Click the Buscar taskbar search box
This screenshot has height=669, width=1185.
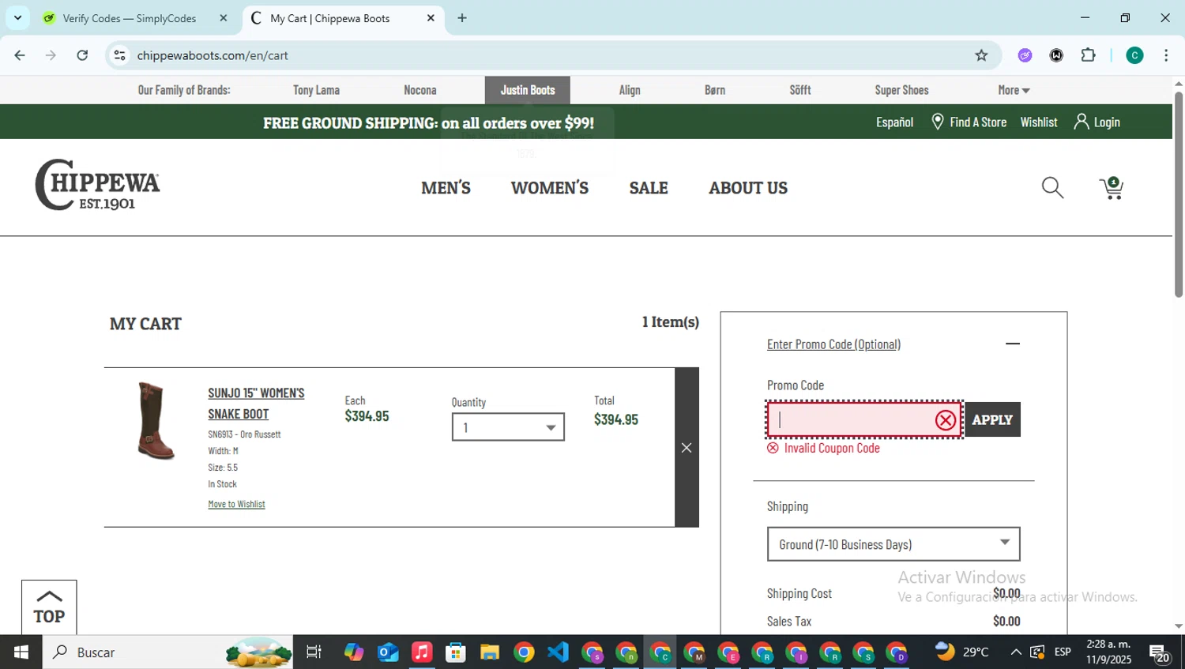tap(167, 652)
